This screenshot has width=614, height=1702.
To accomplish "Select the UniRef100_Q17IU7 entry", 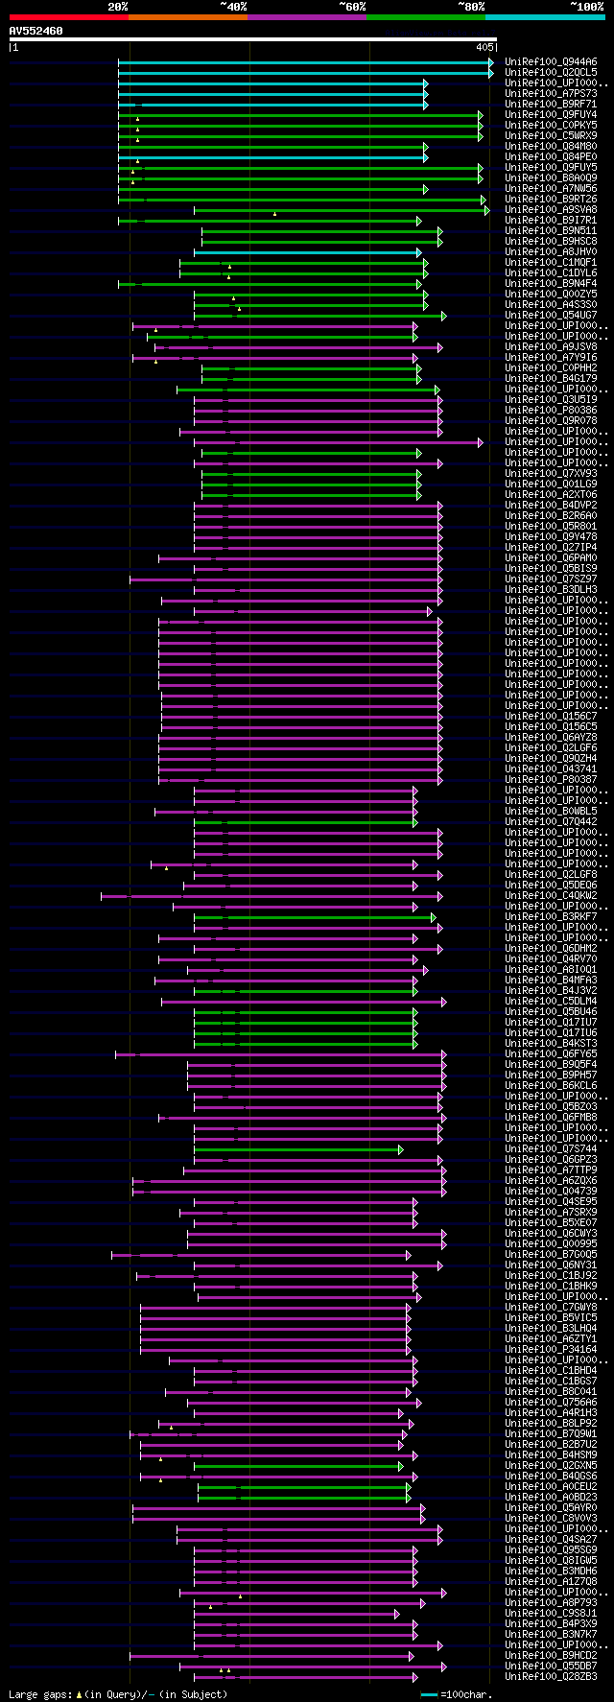I will click(551, 1023).
